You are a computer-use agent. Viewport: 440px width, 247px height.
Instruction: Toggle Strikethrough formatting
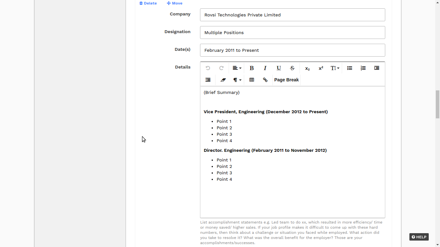[292, 68]
